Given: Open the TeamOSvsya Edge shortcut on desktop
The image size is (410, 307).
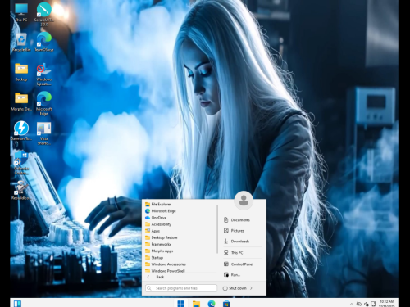Looking at the screenshot, I should (x=44, y=43).
